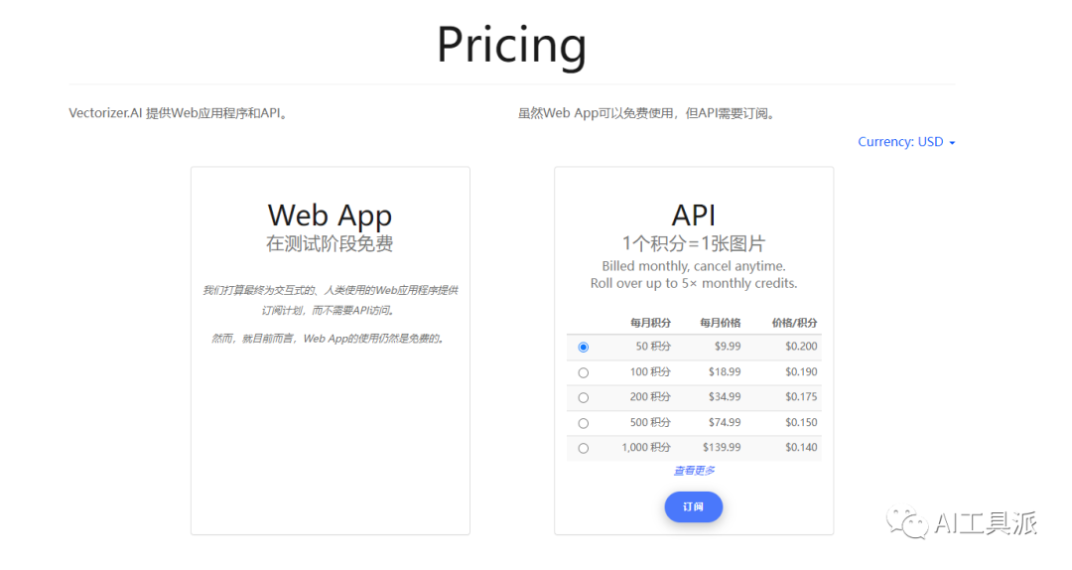Pick the 500 积分 plan radio button
The image size is (1072, 570).
coord(583,423)
